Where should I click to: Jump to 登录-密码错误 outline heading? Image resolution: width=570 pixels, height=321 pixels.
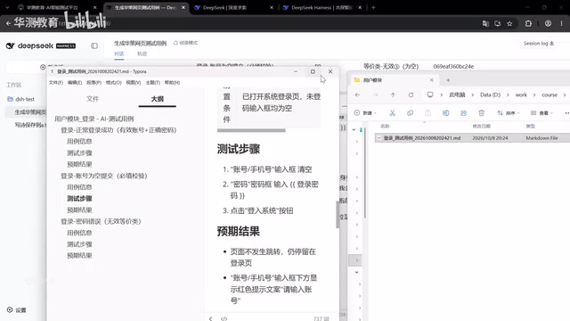101,221
